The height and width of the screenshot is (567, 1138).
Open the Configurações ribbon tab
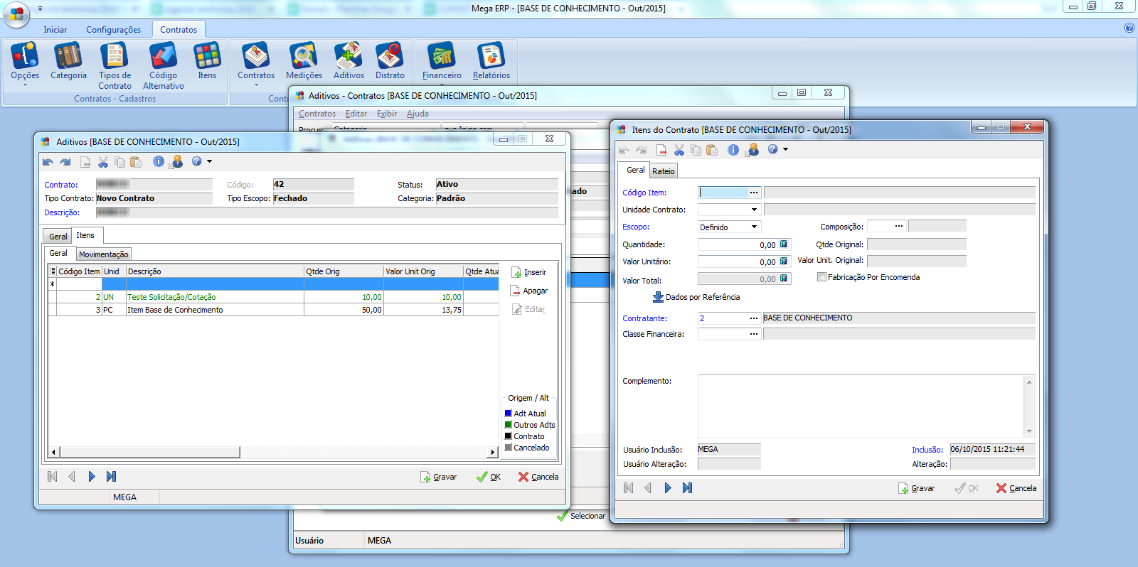[x=113, y=30]
